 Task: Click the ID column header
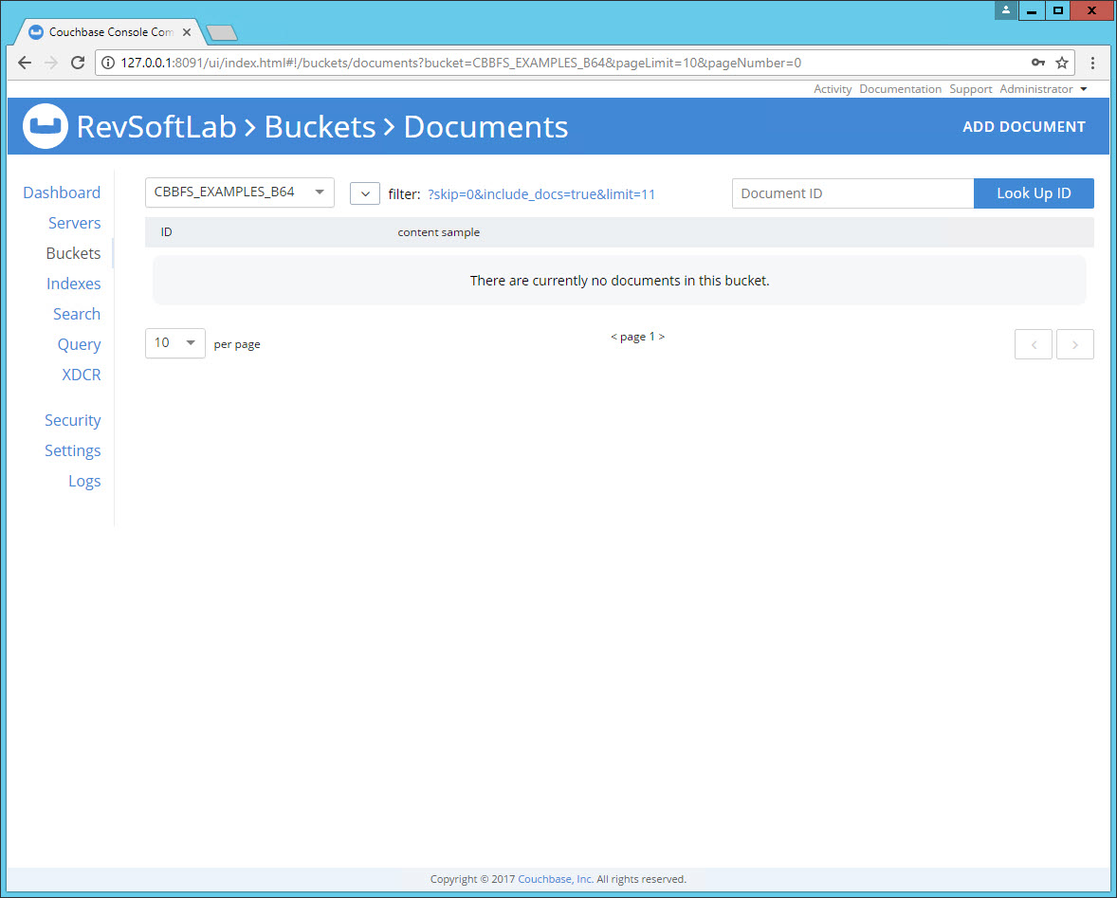click(166, 232)
